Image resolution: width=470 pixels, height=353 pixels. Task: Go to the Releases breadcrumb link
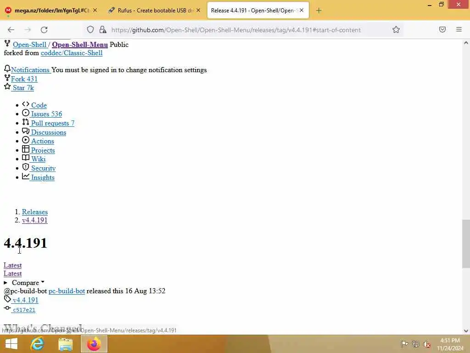pos(35,212)
